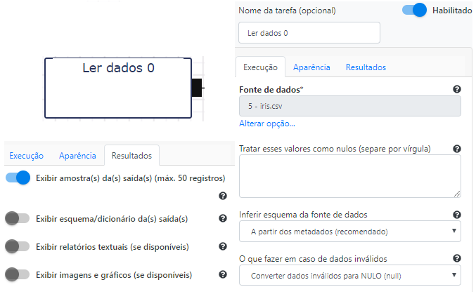The height and width of the screenshot is (294, 476).
Task: Enable Exibir imagens e gráficos switch
Action: click(18, 274)
